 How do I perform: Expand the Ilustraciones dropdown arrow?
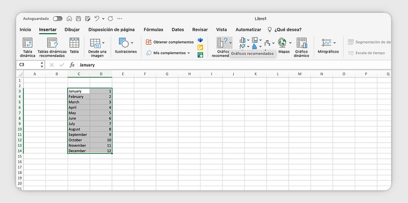tap(132, 43)
